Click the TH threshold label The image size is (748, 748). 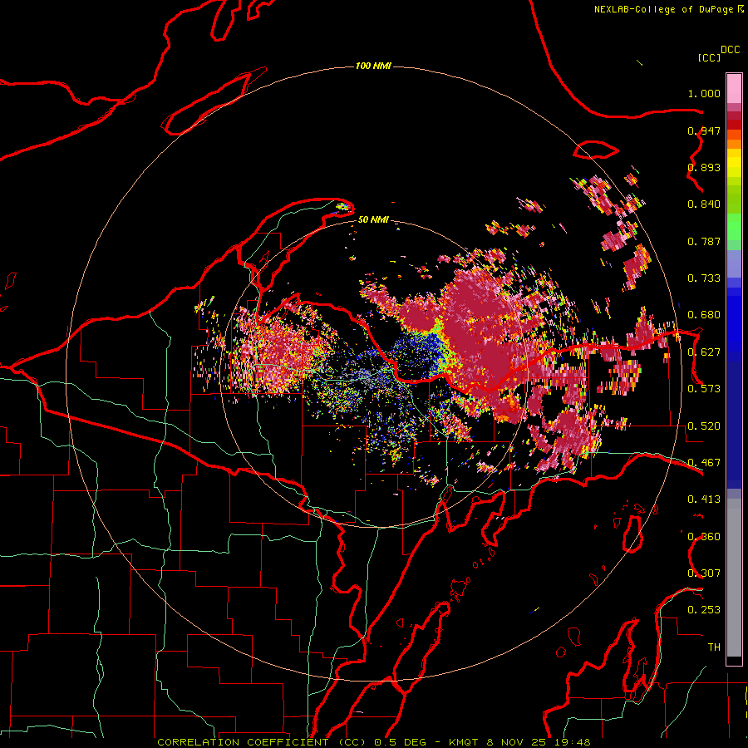tap(714, 647)
